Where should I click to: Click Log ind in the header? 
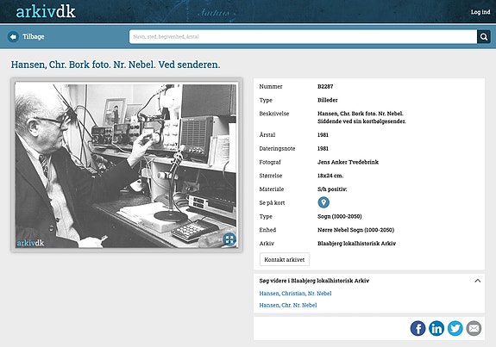pyautogui.click(x=480, y=12)
